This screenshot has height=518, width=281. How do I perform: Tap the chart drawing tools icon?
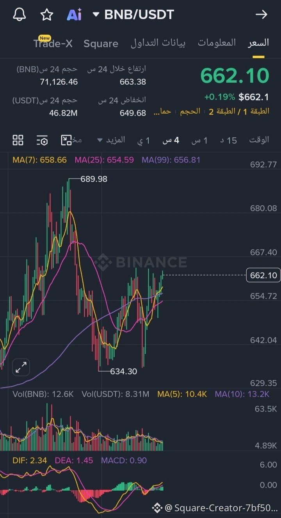(x=66, y=140)
